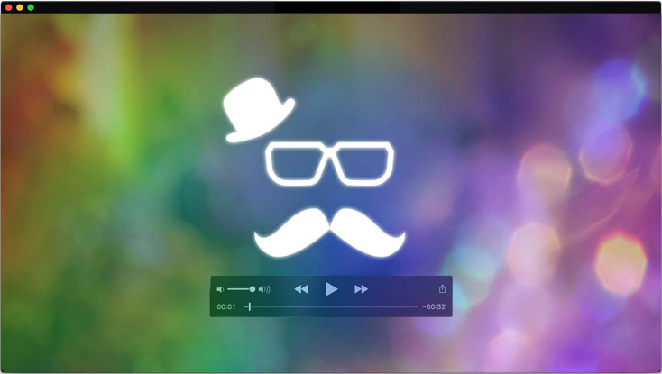Mute audio with the low-volume speaker icon

coord(220,289)
